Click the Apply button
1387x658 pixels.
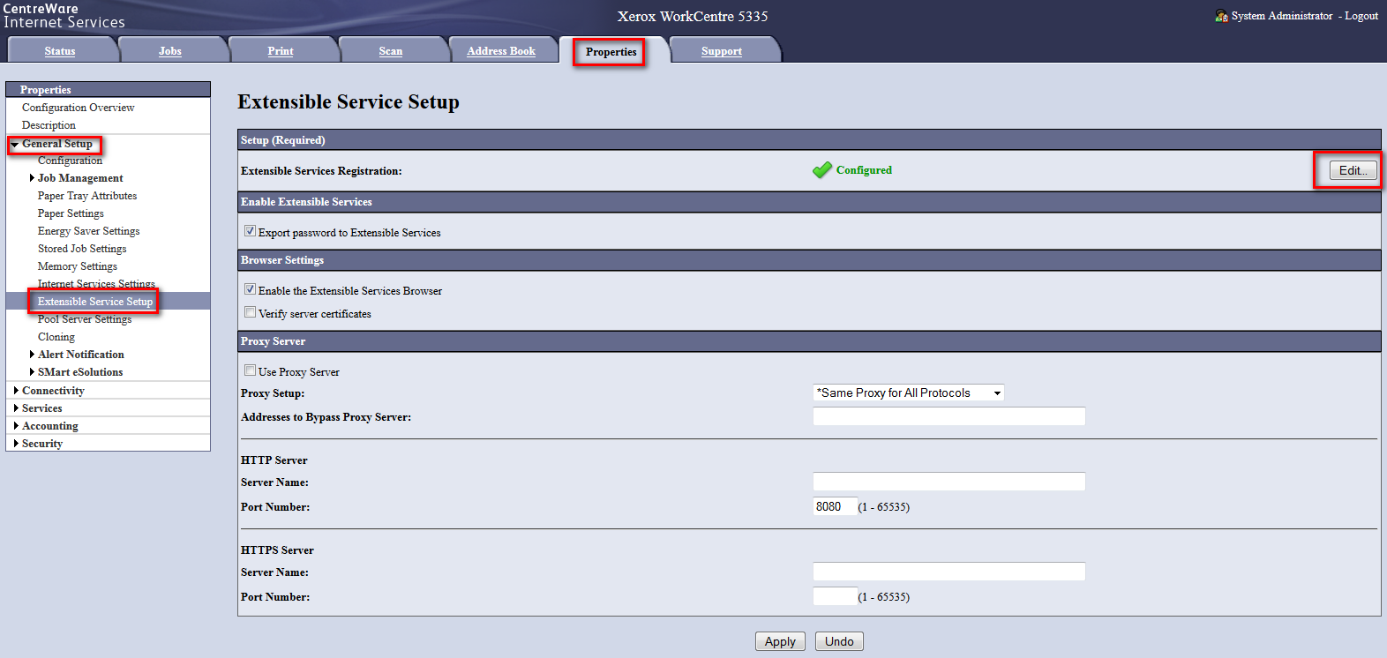[x=780, y=641]
